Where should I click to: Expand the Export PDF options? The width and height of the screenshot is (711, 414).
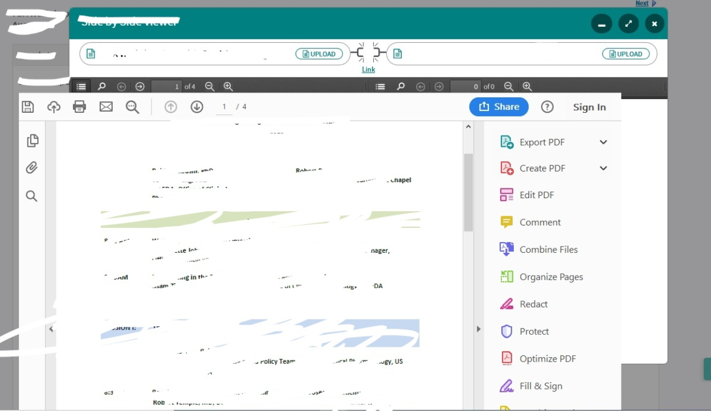(x=603, y=142)
